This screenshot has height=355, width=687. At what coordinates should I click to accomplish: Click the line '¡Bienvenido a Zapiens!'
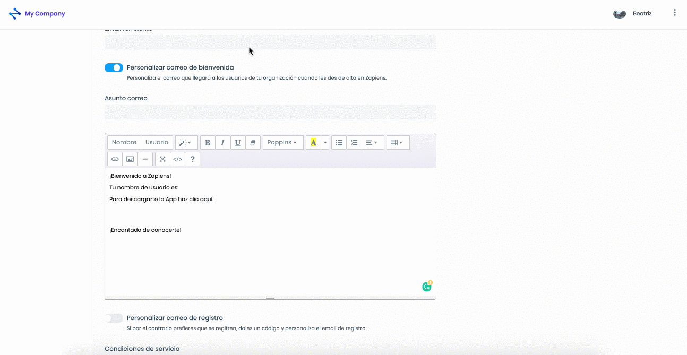[x=140, y=176]
